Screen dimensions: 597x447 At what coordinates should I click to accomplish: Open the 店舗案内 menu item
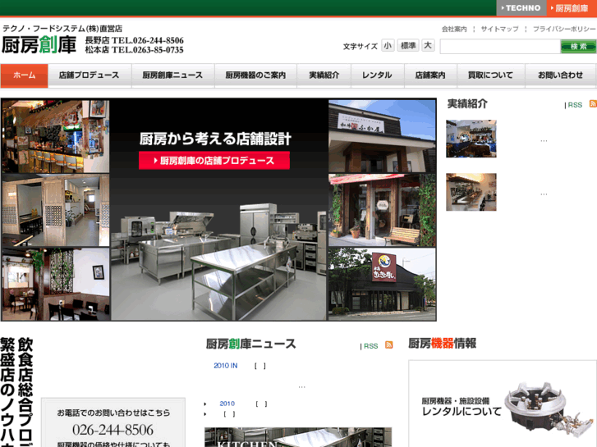point(430,75)
